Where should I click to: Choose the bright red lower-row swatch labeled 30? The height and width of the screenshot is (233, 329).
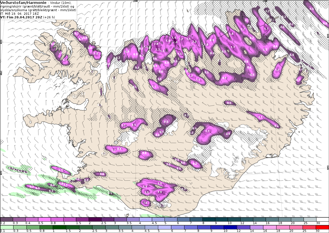[322, 227]
